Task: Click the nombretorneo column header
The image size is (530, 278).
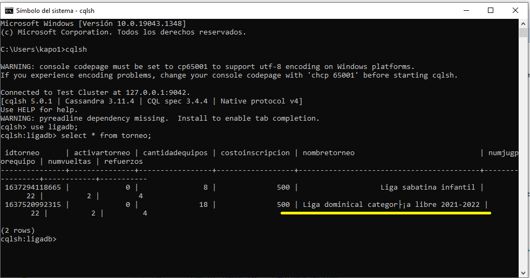Action: pyautogui.click(x=329, y=152)
